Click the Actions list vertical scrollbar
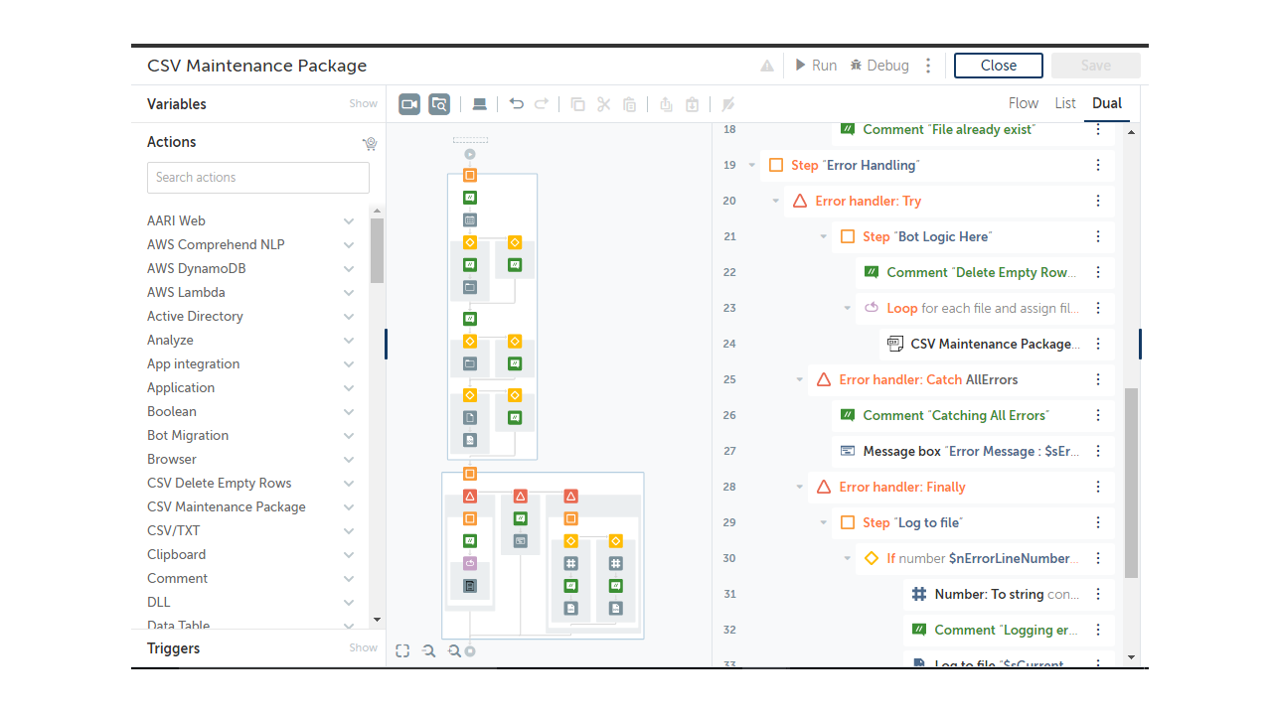The width and height of the screenshot is (1272, 715). click(377, 250)
